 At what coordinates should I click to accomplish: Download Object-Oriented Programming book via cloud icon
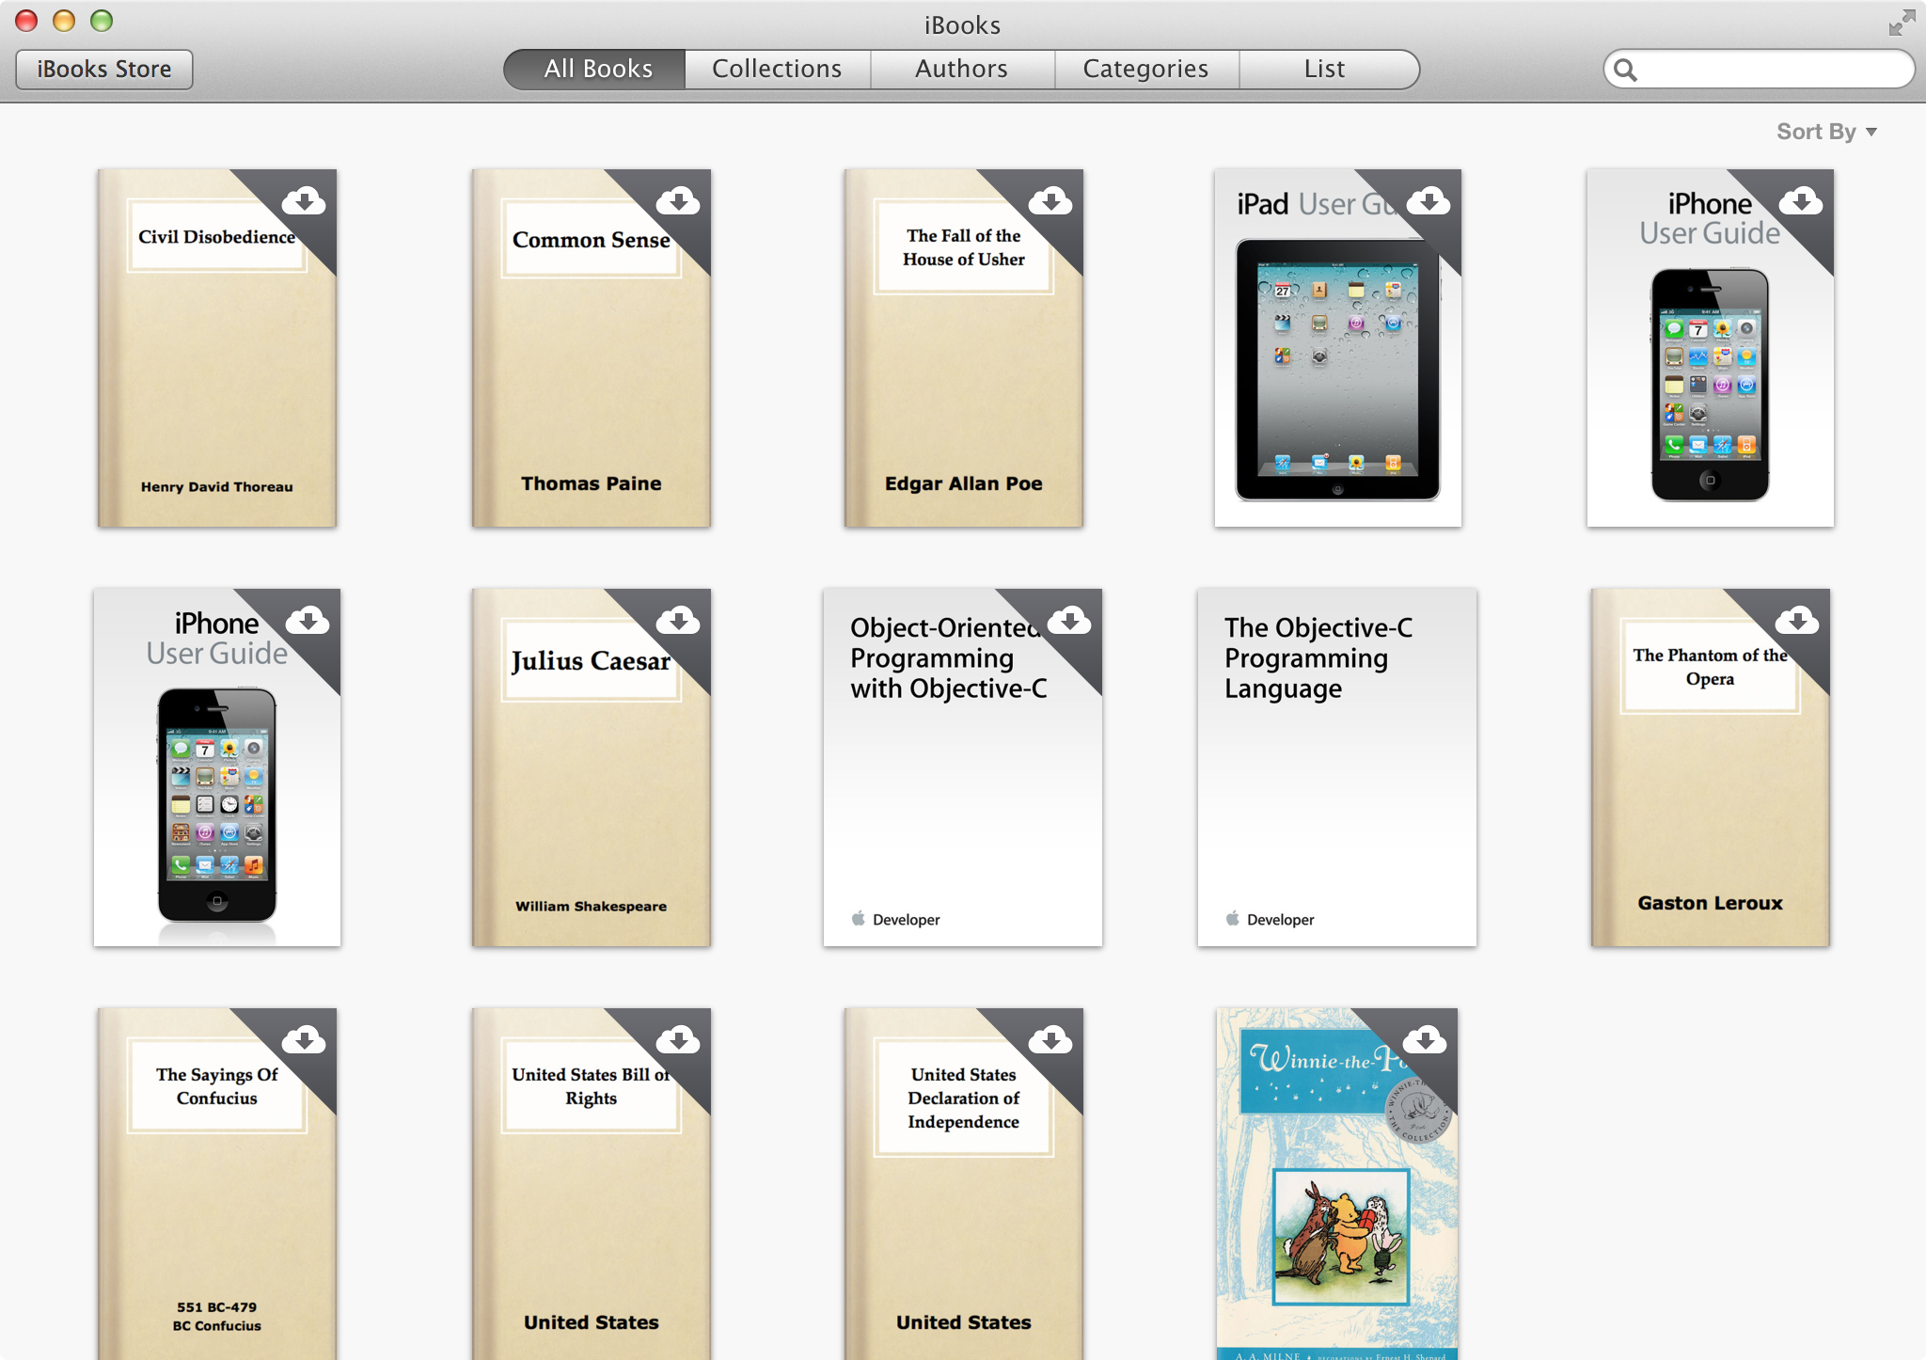[x=1069, y=620]
